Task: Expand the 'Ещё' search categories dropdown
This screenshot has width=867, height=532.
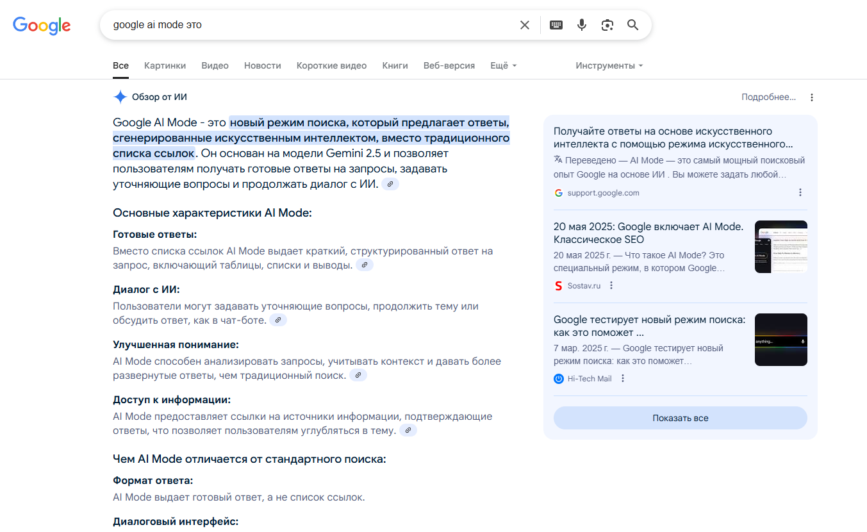Action: click(x=504, y=65)
